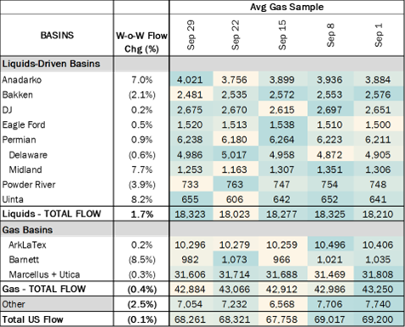
Task: Select the Liquids - TOTAL FLOW label
Action: point(51,214)
